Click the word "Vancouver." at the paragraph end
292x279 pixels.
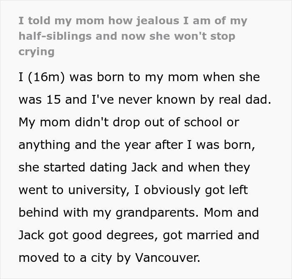168,258
